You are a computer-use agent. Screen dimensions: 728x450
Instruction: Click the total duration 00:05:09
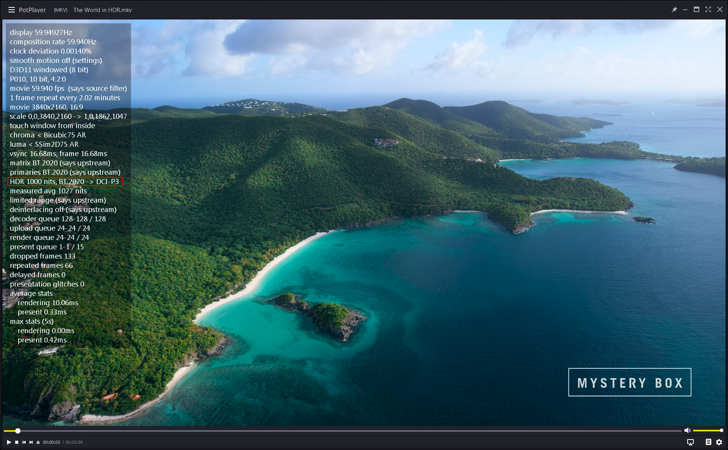74,442
